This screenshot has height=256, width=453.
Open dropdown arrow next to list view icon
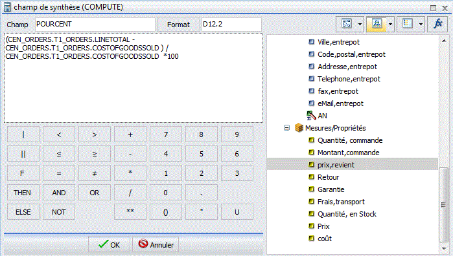421,24
